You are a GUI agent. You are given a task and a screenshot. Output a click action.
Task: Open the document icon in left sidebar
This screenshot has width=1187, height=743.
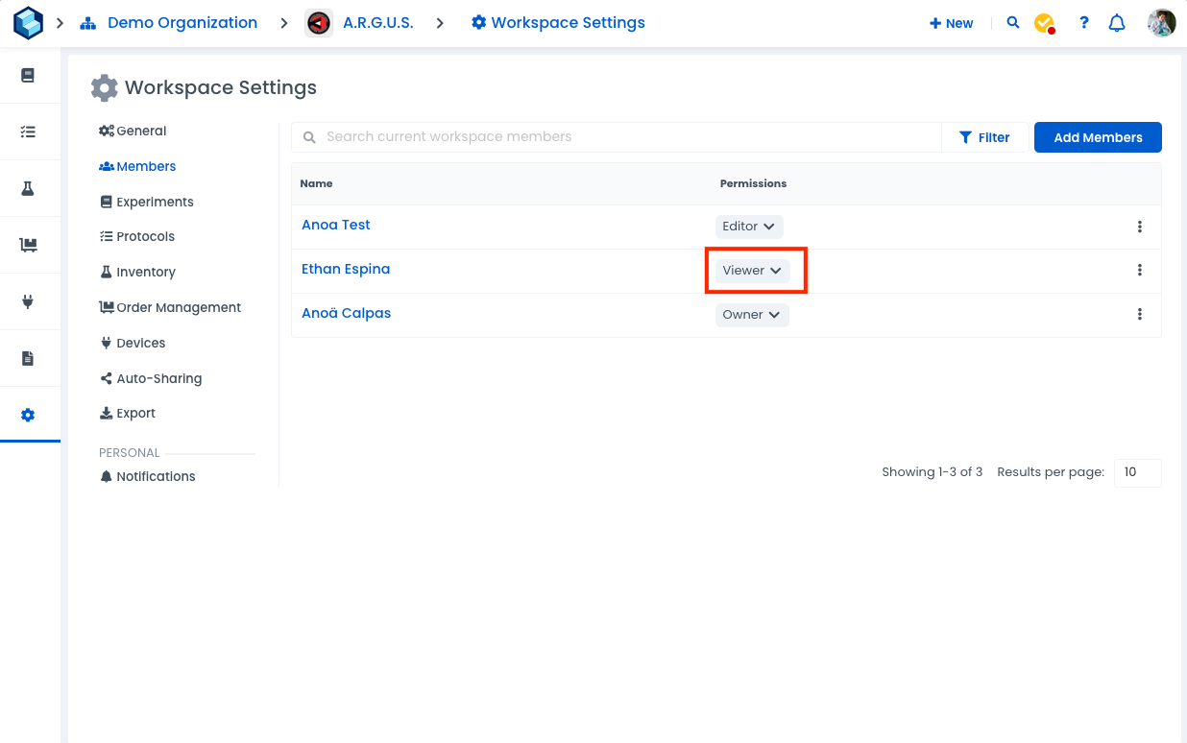point(28,358)
